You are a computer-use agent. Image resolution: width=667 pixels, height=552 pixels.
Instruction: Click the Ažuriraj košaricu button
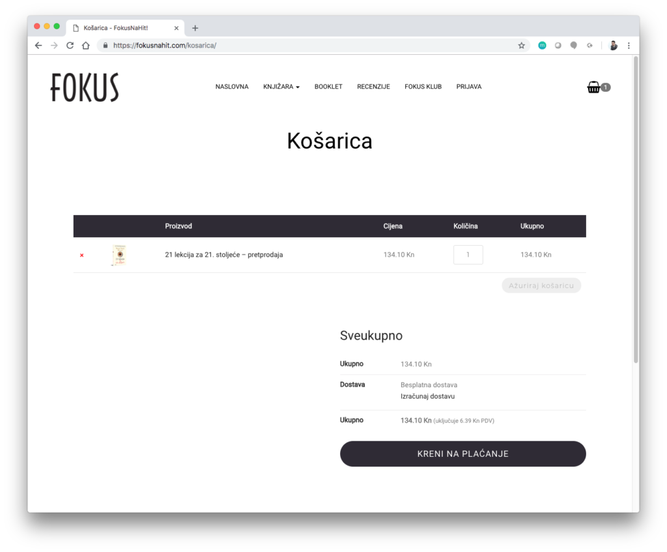tap(541, 285)
